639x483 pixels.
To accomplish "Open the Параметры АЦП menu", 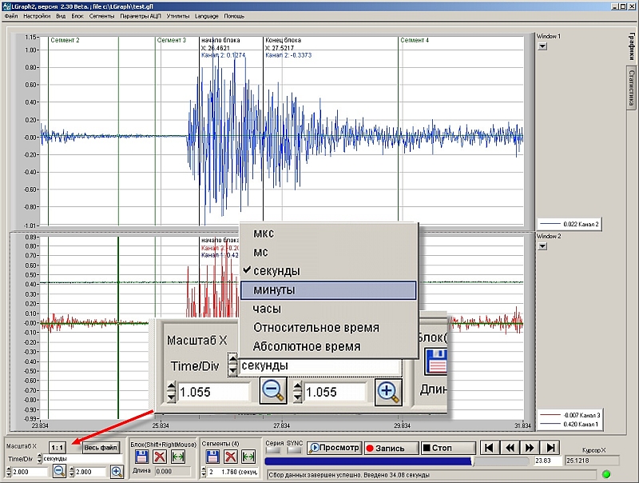I will pyautogui.click(x=141, y=16).
